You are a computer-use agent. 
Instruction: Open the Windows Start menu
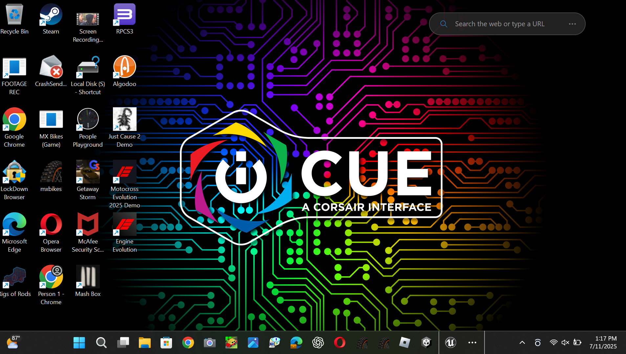coord(79,343)
